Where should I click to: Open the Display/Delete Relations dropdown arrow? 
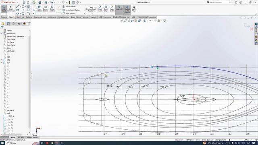click(92, 14)
